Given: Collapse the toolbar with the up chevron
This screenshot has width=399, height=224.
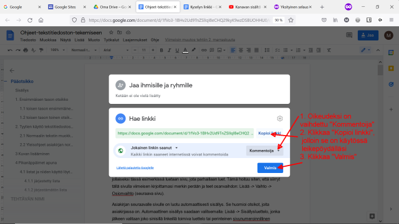Looking at the screenshot, I should [378, 50].
